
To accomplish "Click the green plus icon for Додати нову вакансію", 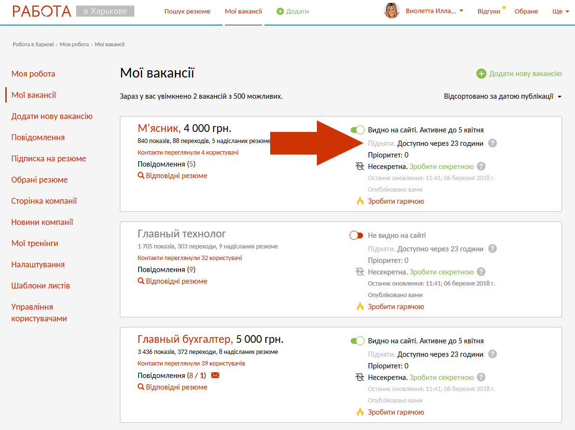I will [481, 74].
